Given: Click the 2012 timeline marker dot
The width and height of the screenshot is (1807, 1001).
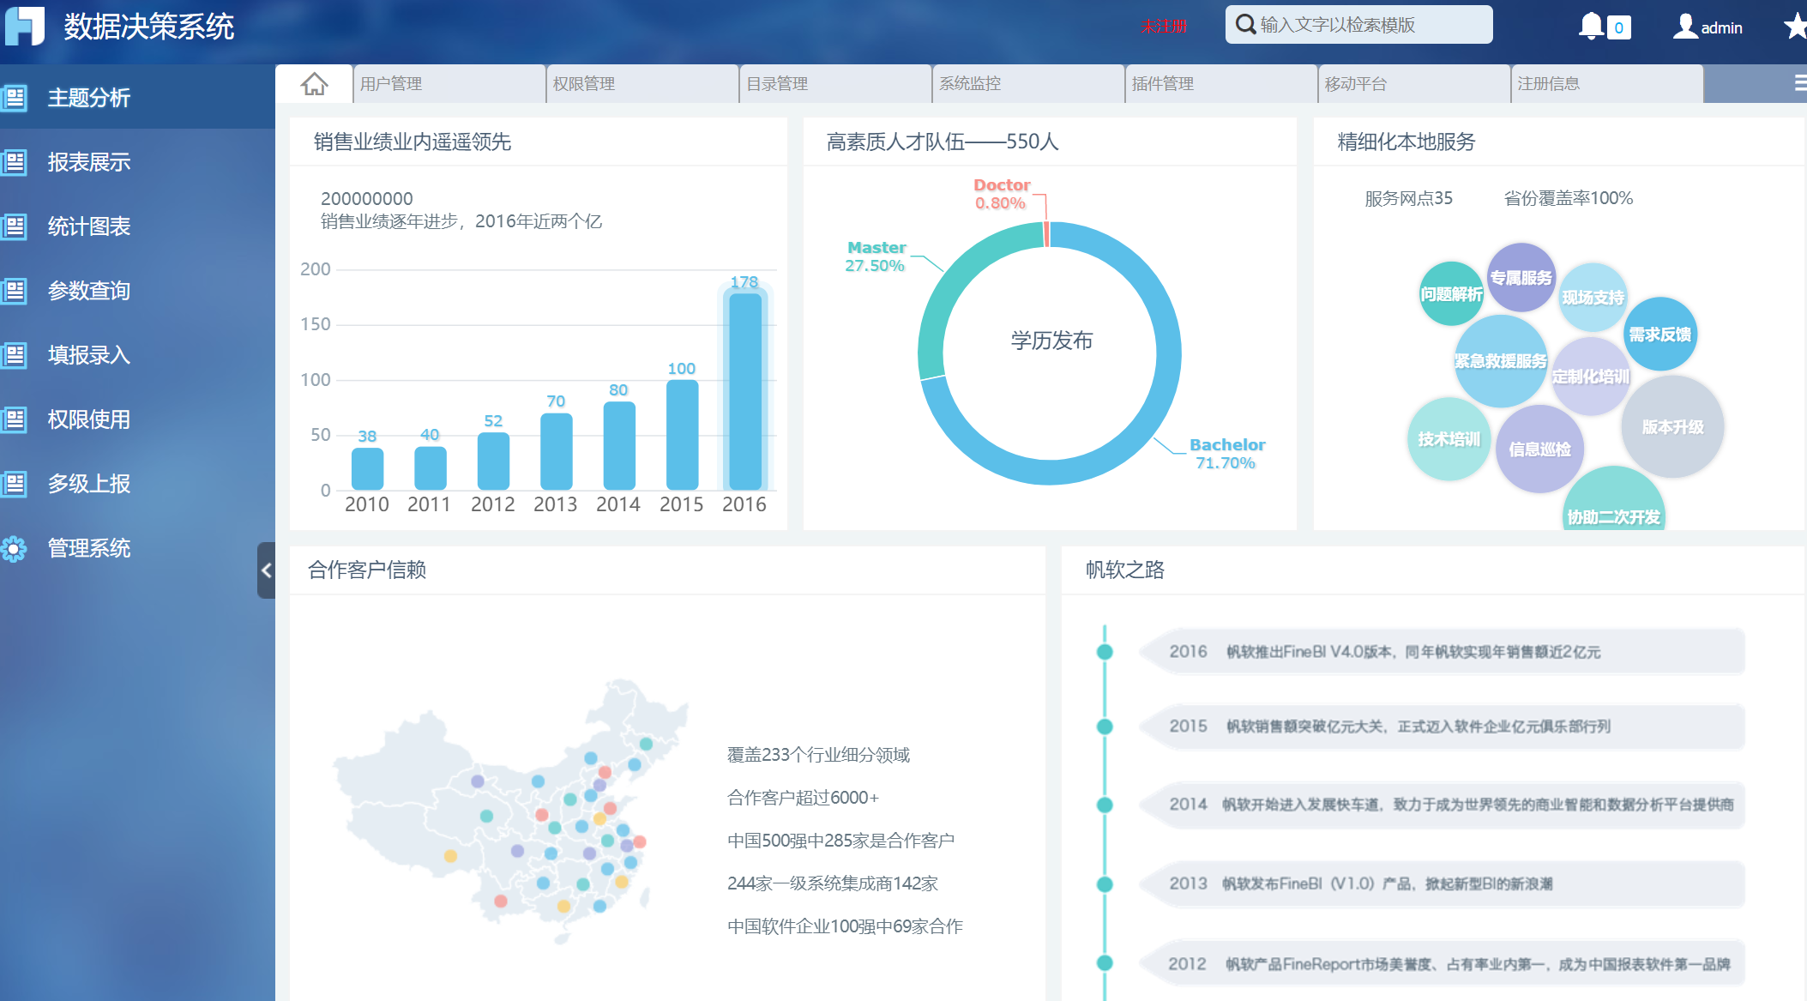Looking at the screenshot, I should [x=1105, y=963].
